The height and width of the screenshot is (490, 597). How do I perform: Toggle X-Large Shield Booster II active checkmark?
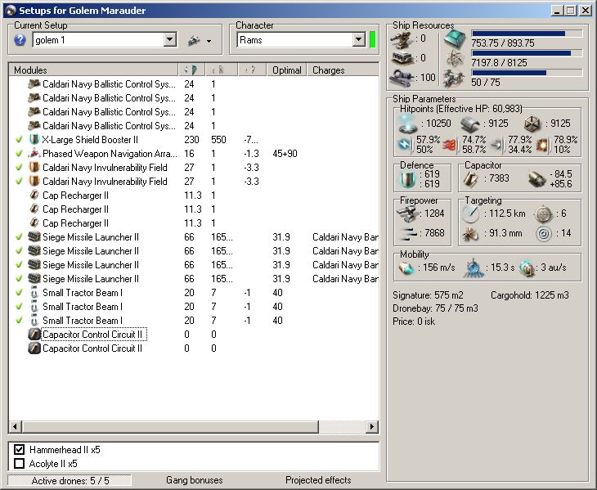pos(19,140)
